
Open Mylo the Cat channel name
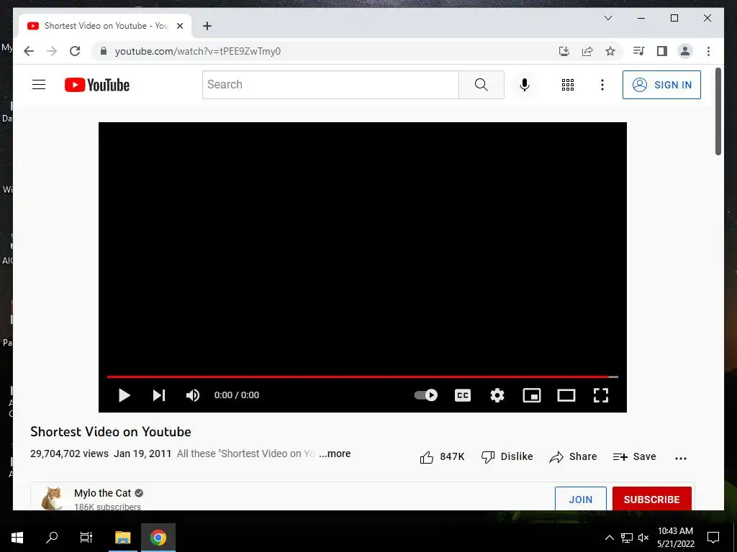coord(102,493)
